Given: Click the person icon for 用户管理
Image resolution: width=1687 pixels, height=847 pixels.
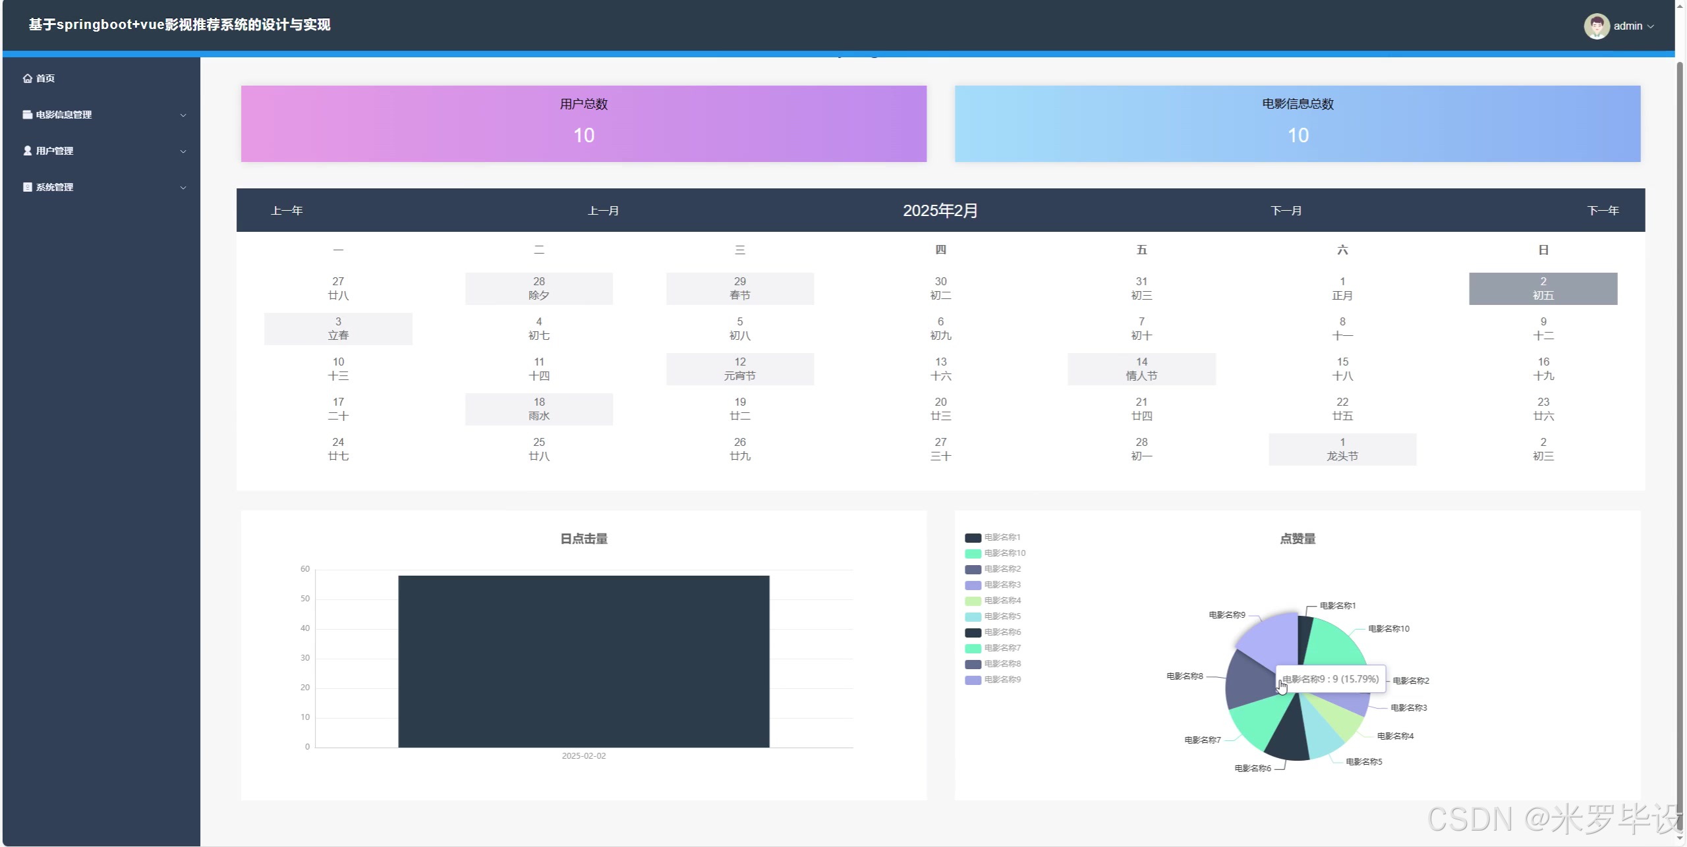Looking at the screenshot, I should [28, 151].
